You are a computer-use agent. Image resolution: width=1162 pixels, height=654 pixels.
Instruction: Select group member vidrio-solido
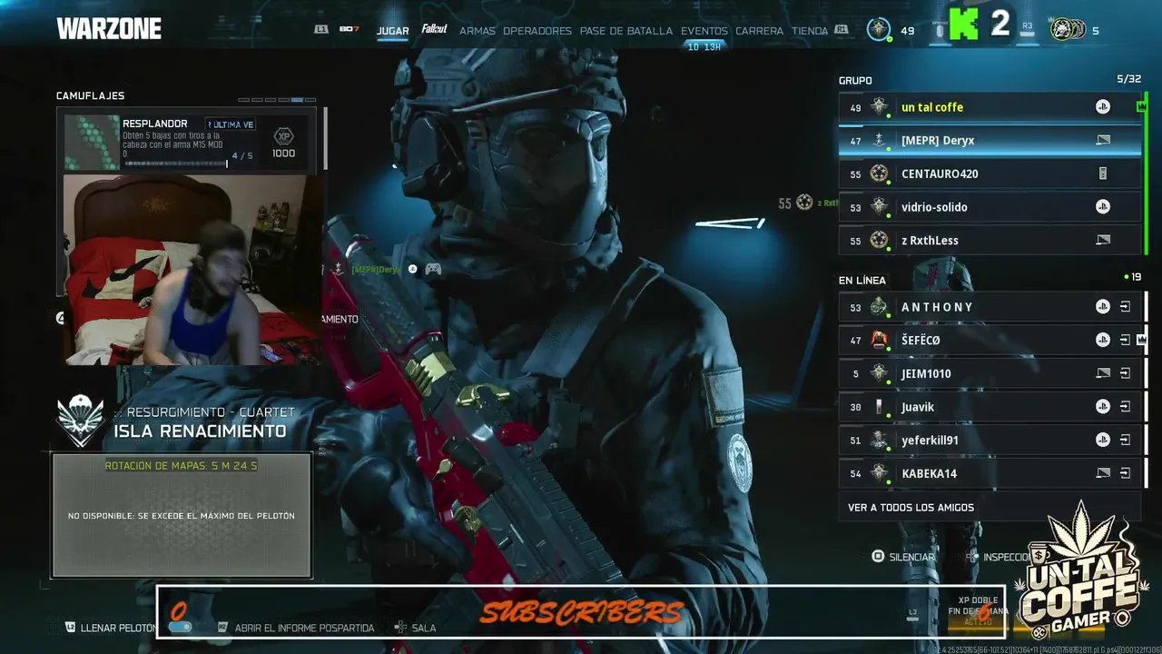click(990, 207)
